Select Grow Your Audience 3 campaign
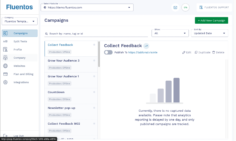236x141 pixels. 71,65
